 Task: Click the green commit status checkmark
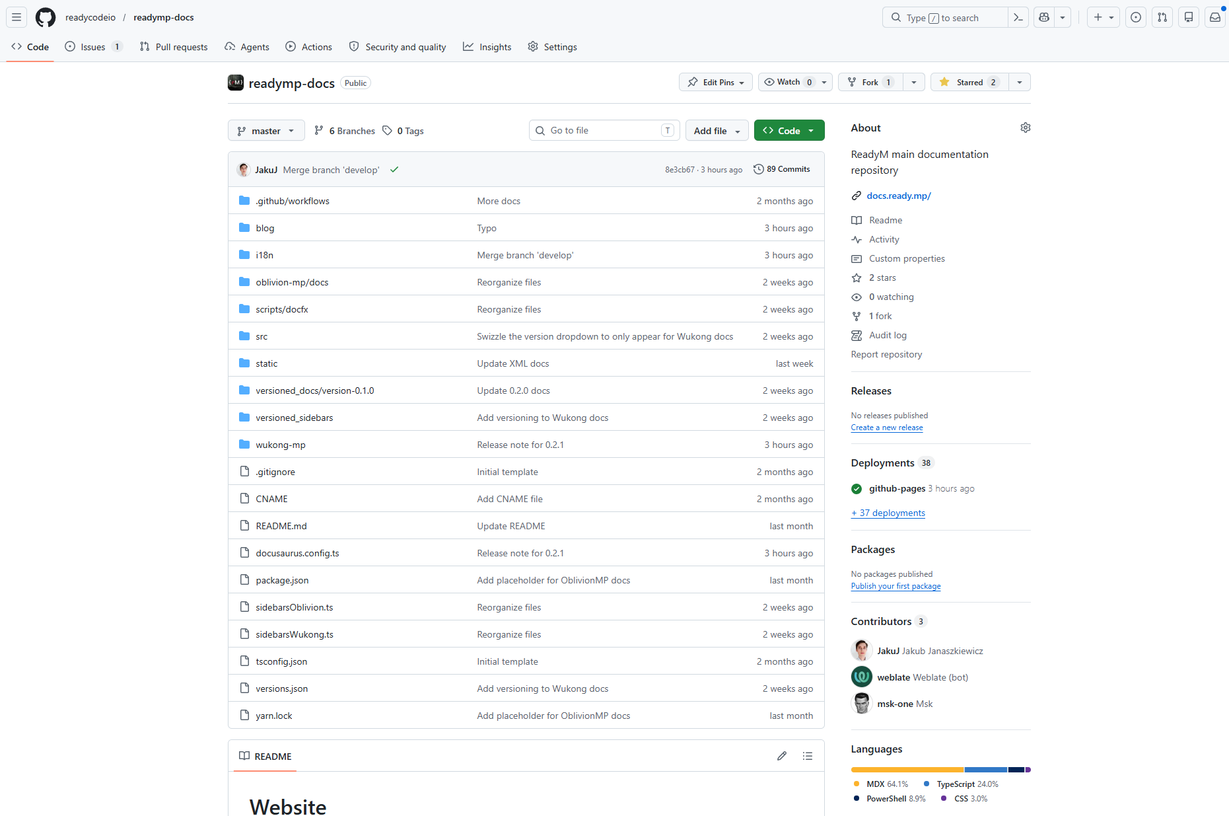click(x=394, y=170)
